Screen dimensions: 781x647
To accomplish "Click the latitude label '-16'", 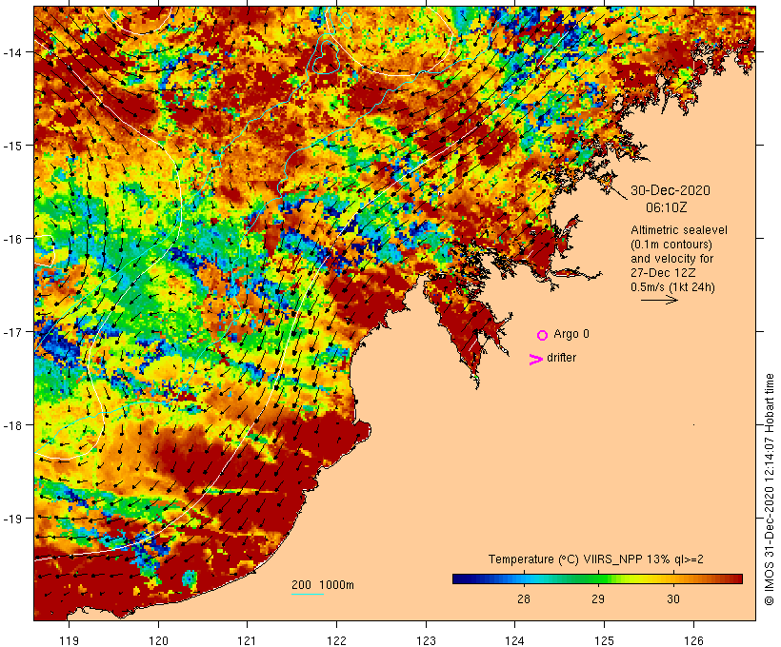I will tap(11, 239).
